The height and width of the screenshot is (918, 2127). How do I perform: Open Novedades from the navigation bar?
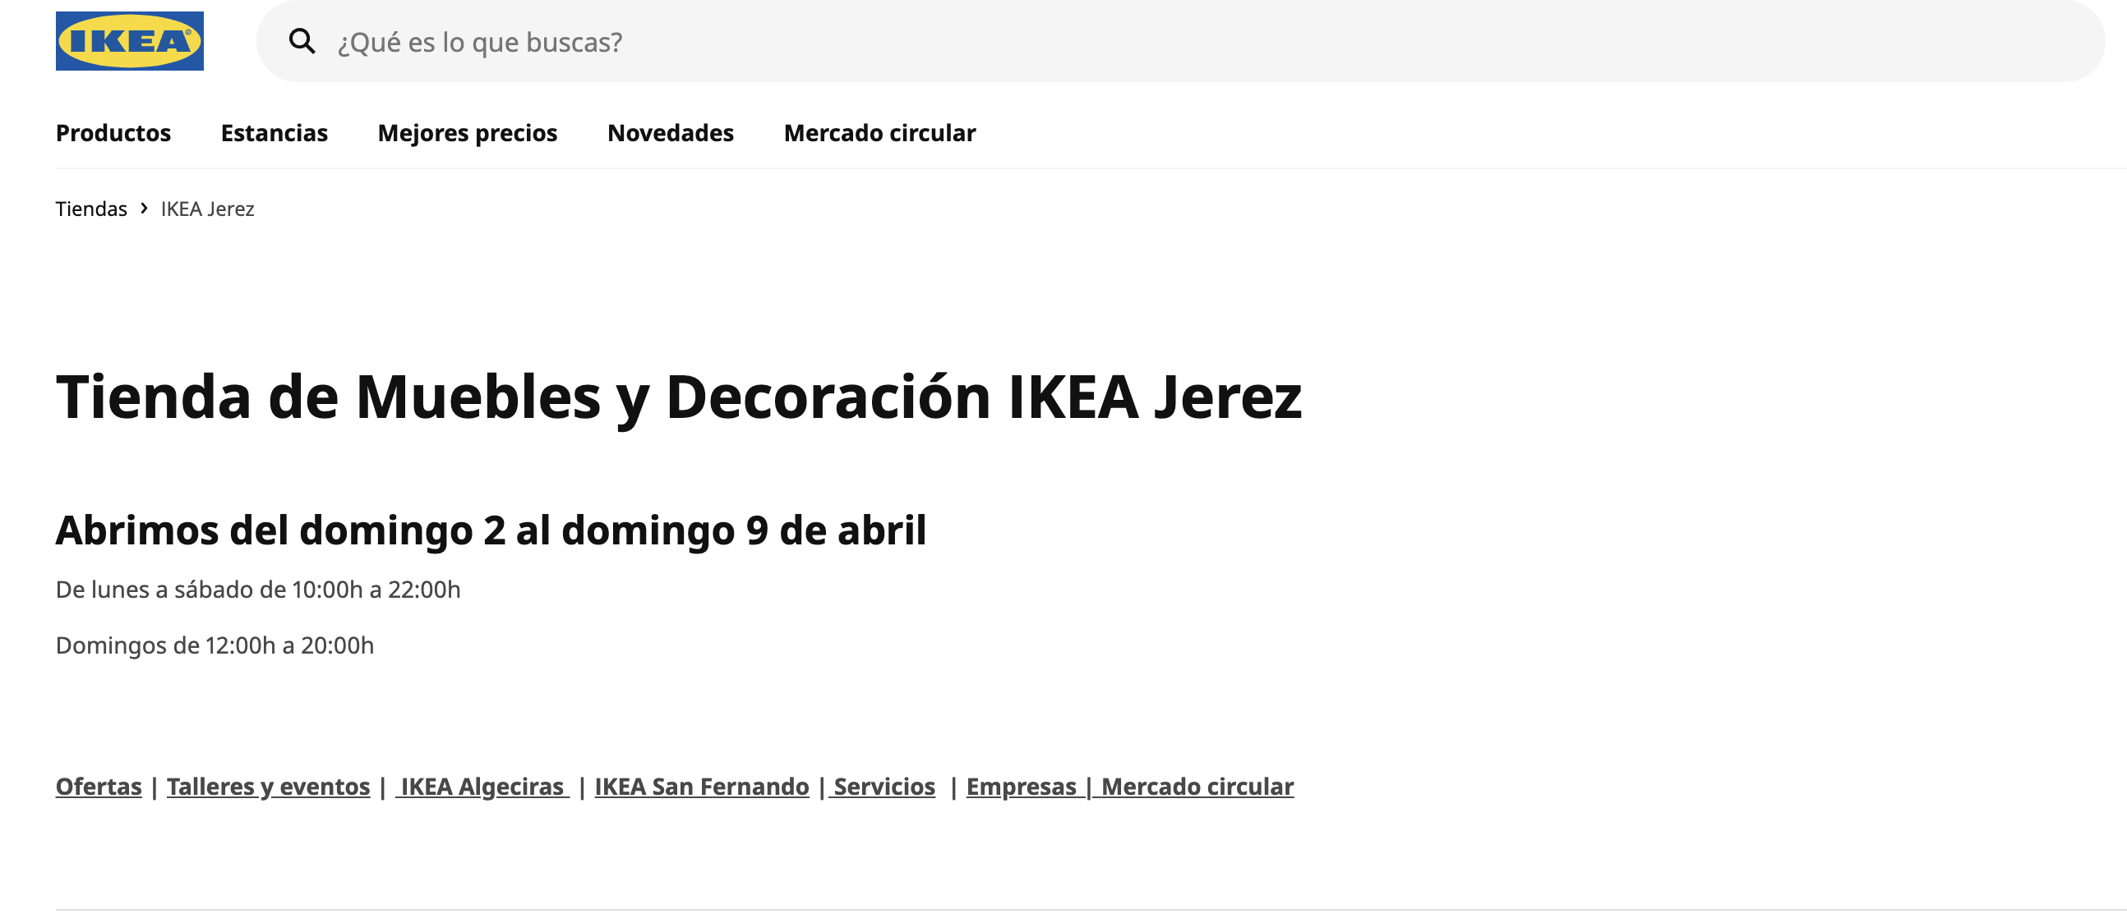(x=671, y=133)
